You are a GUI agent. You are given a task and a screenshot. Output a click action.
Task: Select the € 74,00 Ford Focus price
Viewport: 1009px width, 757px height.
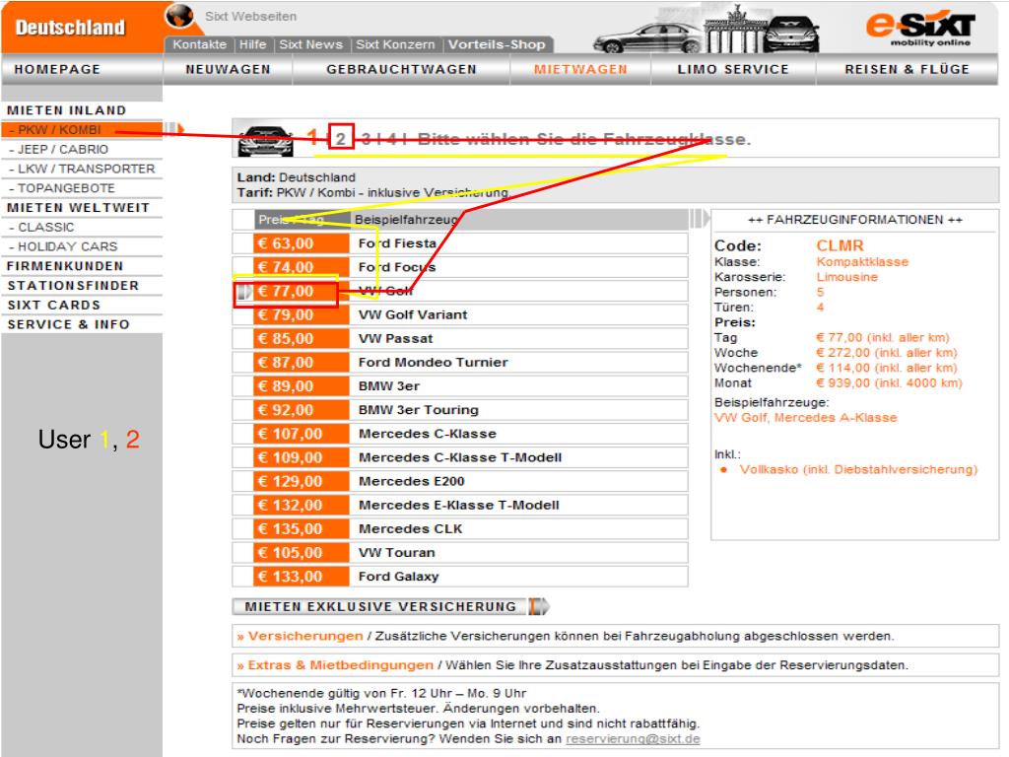[x=302, y=267]
